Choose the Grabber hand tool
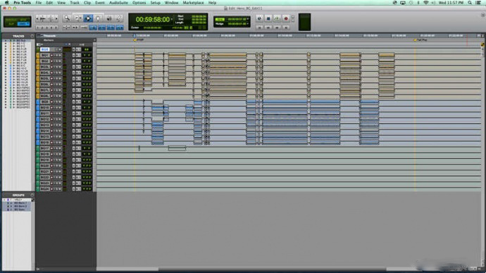The image size is (486, 273). [x=98, y=18]
